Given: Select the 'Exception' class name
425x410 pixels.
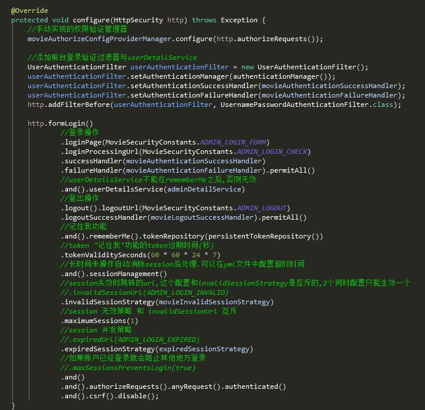Looking at the screenshot, I should [239, 20].
